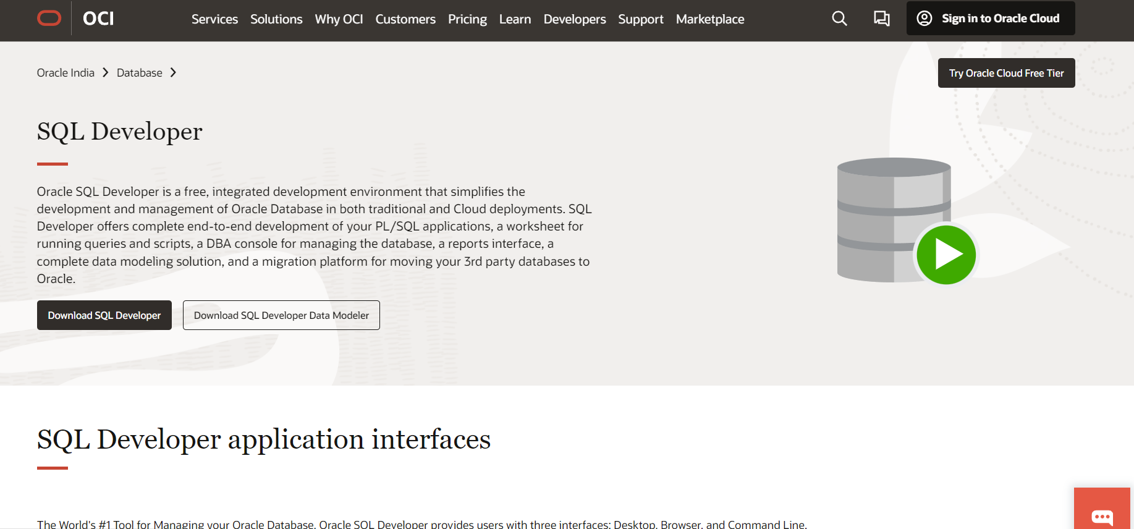
Task: Click the contact chat icon in header
Action: (881, 19)
